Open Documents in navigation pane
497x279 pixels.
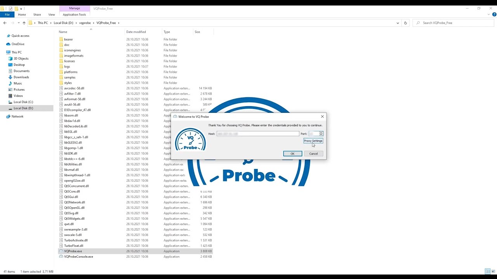point(21,71)
